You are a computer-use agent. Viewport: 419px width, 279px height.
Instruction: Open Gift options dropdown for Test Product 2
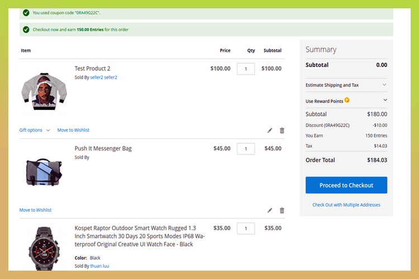[x=35, y=130]
